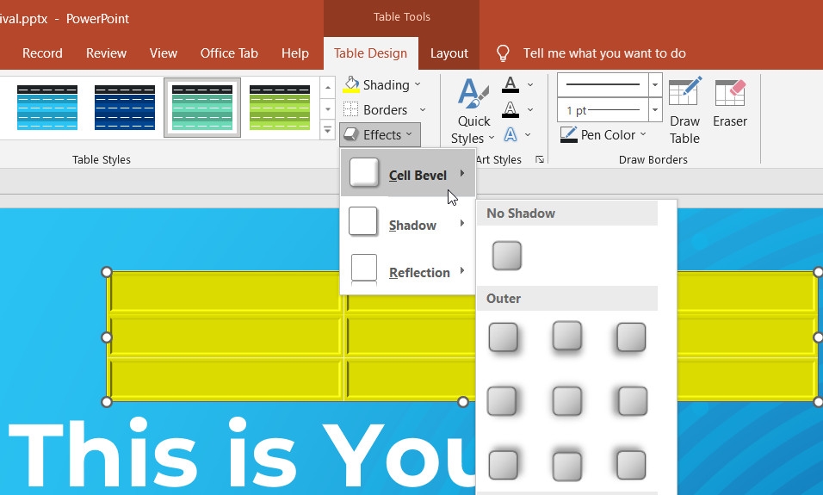
Task: Click the Text Outline letter A icon
Action: click(x=511, y=109)
